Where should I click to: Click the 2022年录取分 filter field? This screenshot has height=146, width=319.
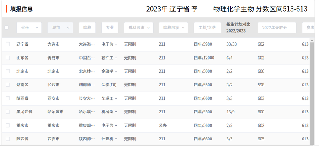click(277, 27)
